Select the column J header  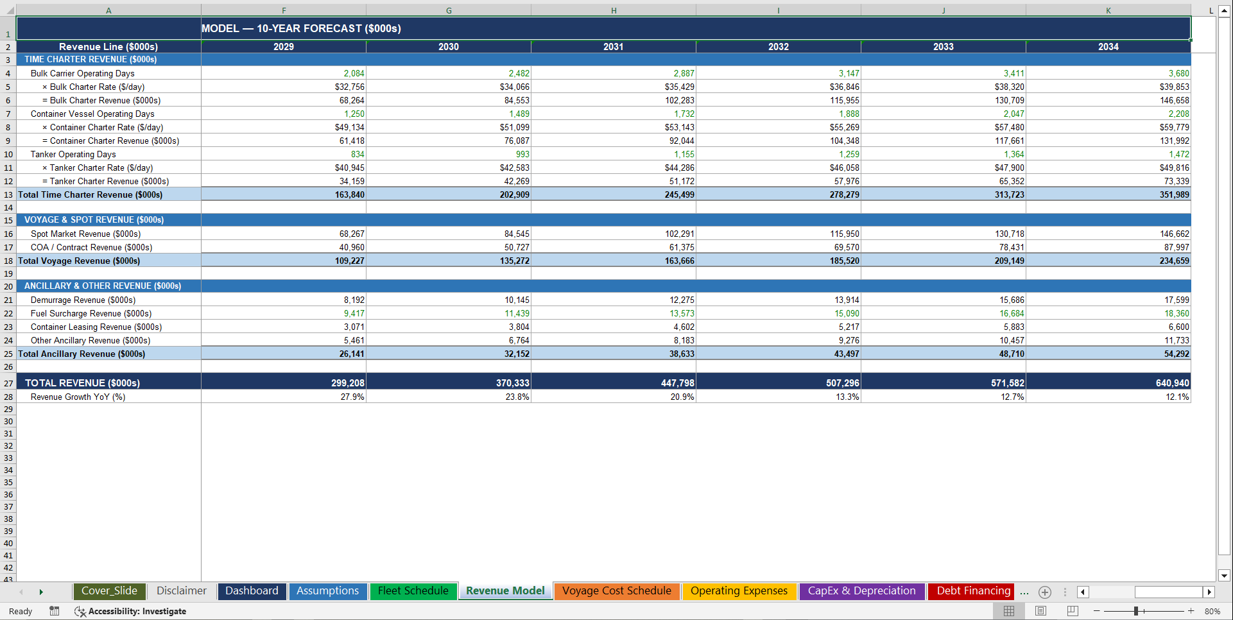tap(943, 10)
